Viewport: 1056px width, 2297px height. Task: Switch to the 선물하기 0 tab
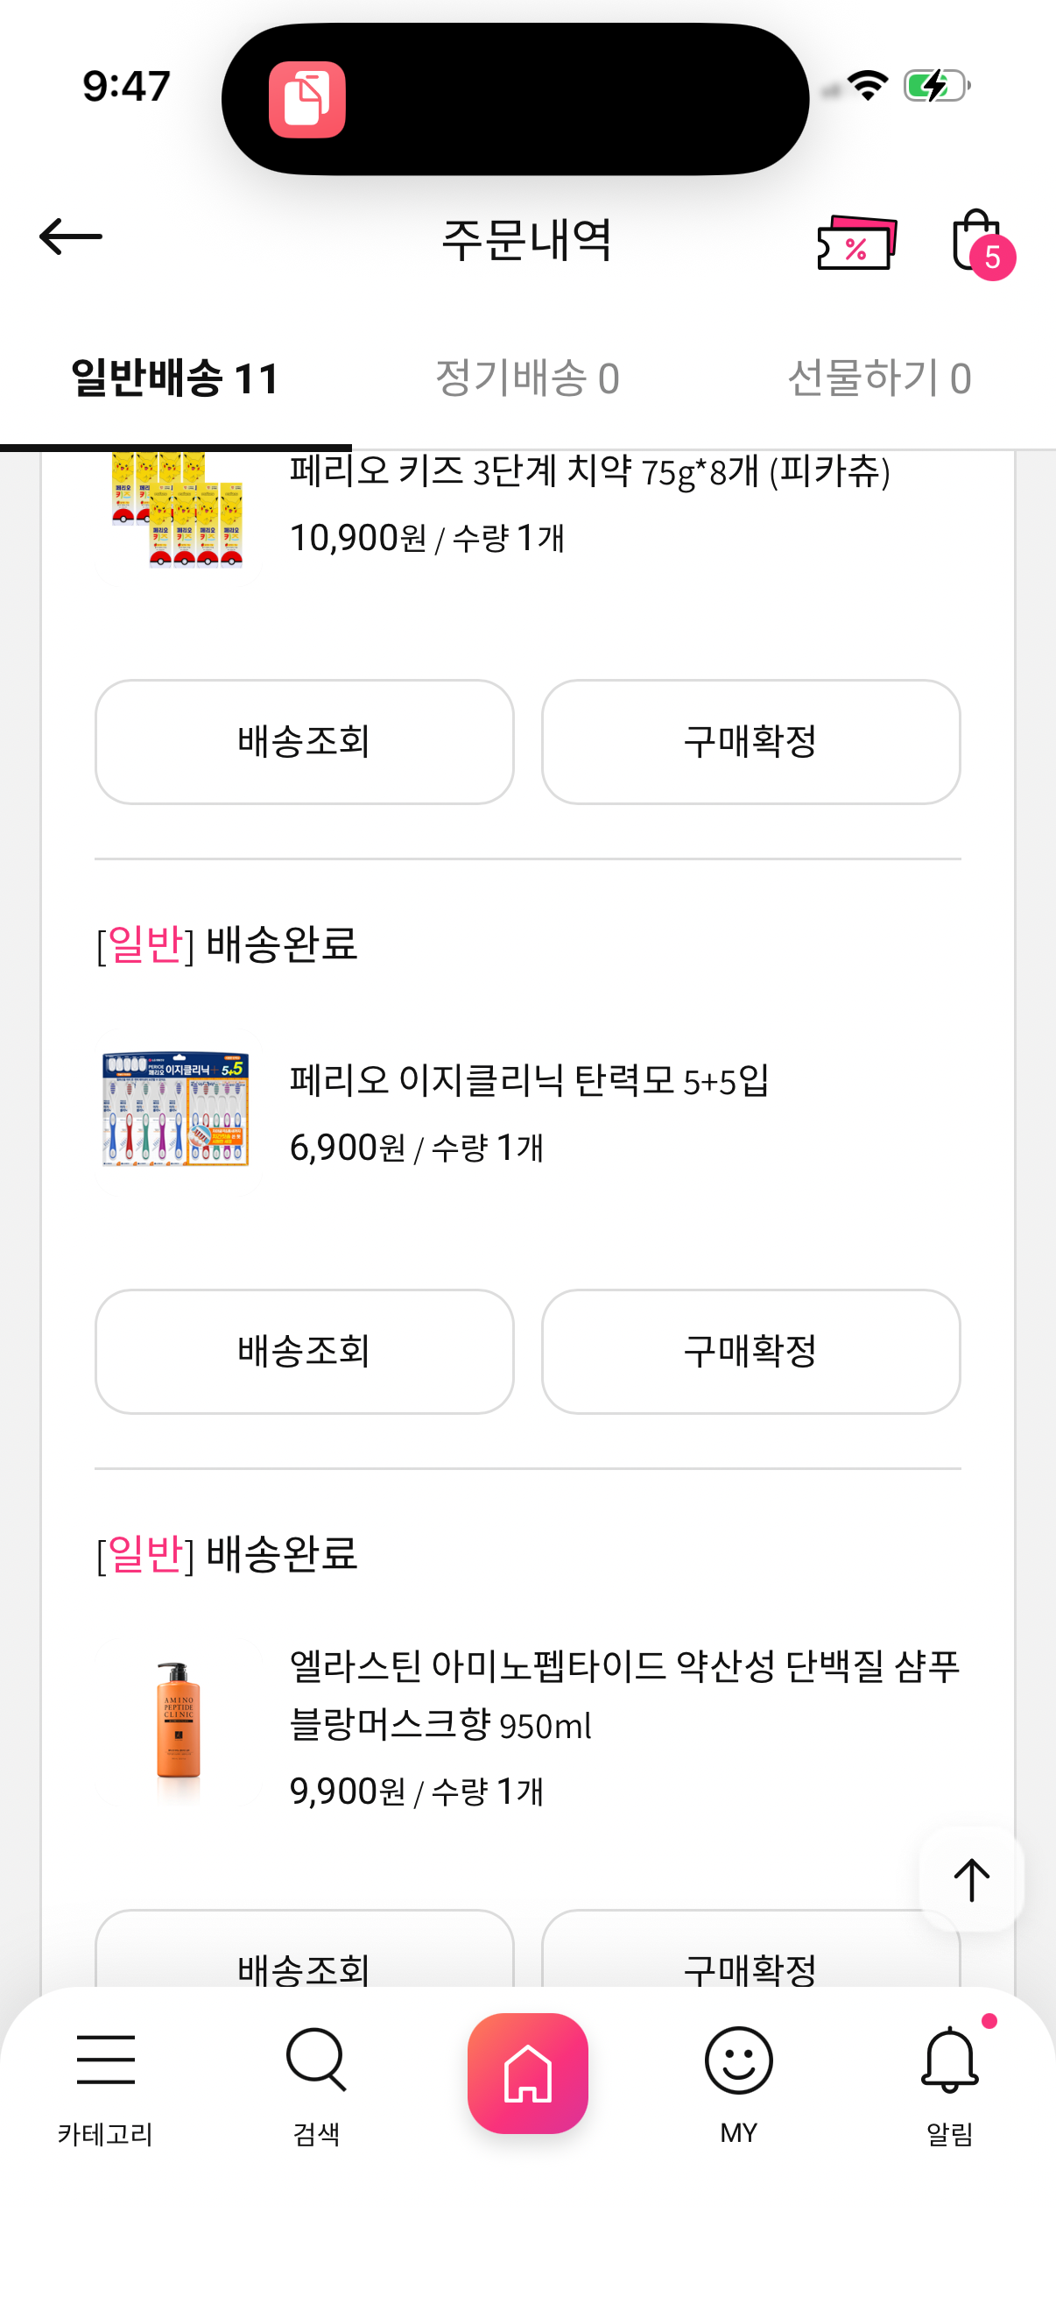tap(878, 378)
